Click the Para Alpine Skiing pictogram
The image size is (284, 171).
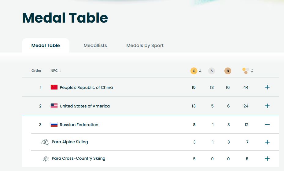45,142
